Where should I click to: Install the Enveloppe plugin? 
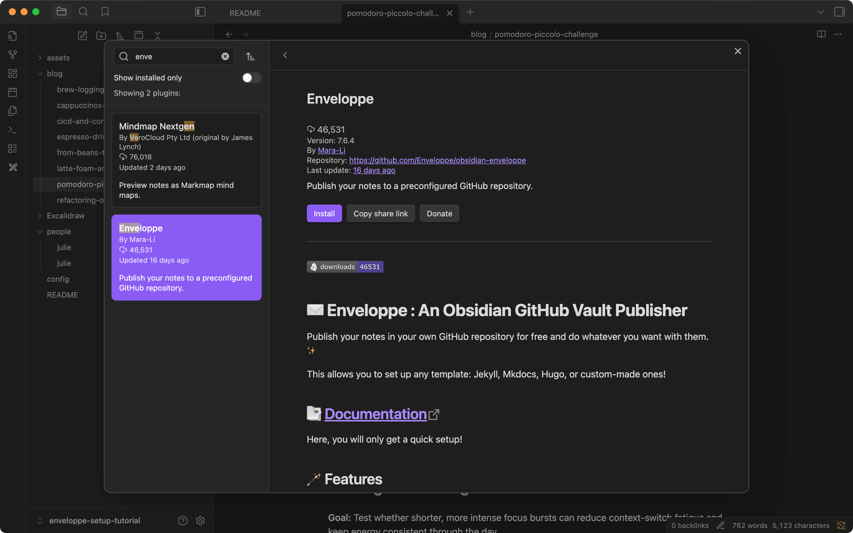click(x=324, y=214)
